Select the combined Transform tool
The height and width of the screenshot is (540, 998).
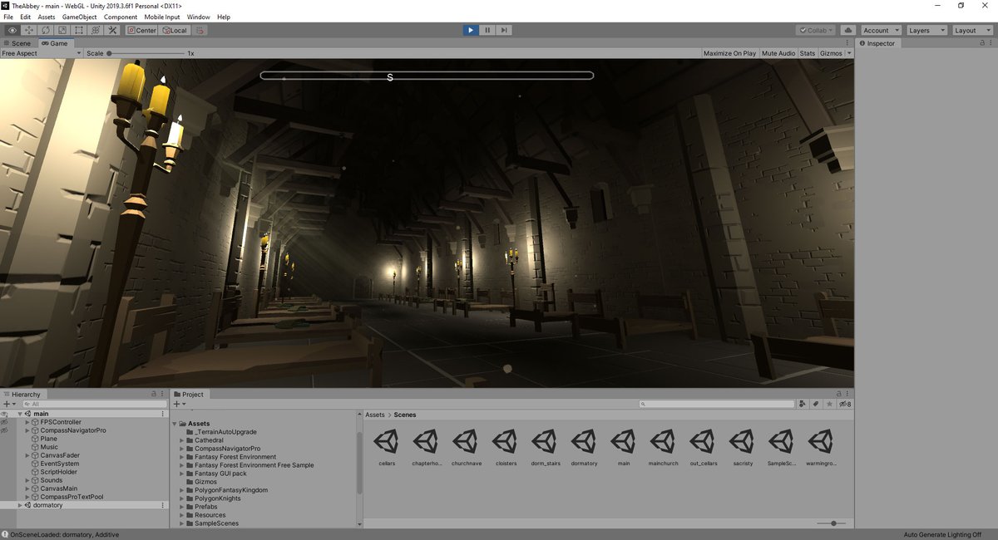point(96,30)
